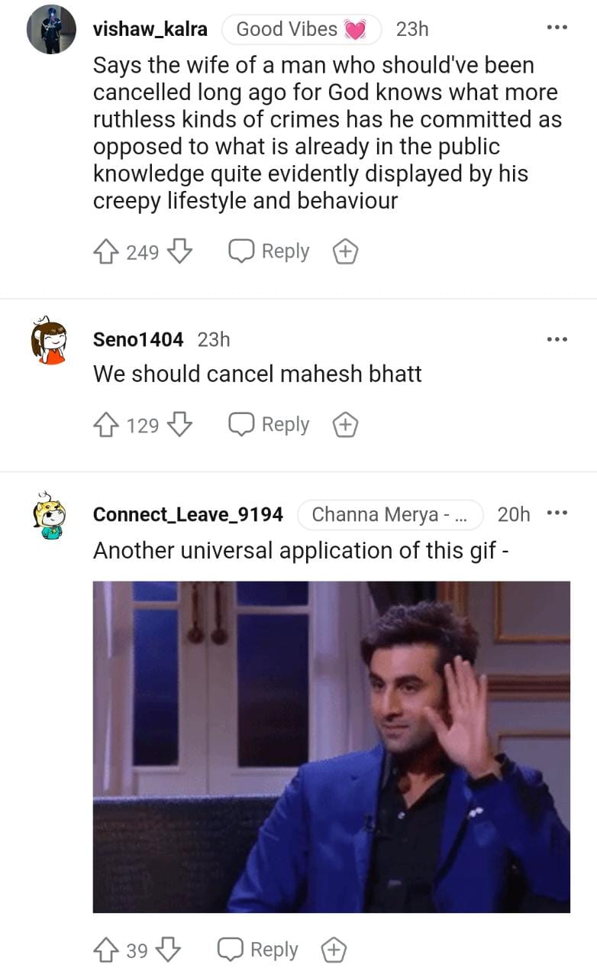The height and width of the screenshot is (978, 597).
Task: Open vishaw_kalra's profile avatar
Action: coord(51,29)
